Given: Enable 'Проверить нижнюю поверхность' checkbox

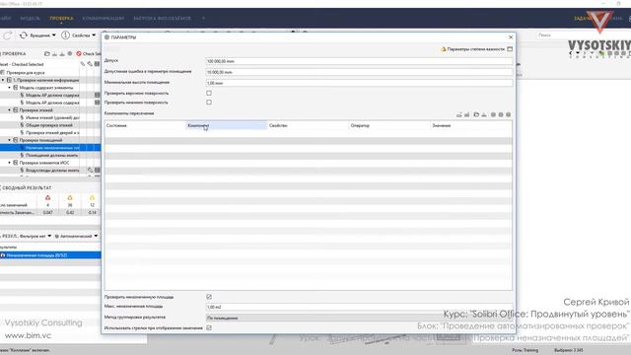Looking at the screenshot, I should click(x=209, y=103).
